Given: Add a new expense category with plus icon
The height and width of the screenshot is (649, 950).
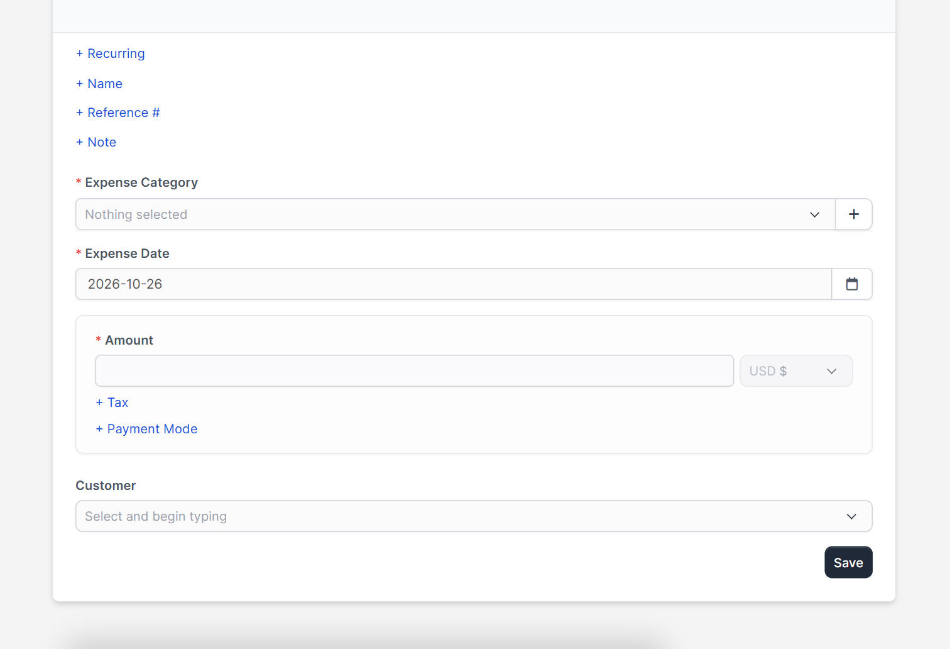Looking at the screenshot, I should point(854,214).
